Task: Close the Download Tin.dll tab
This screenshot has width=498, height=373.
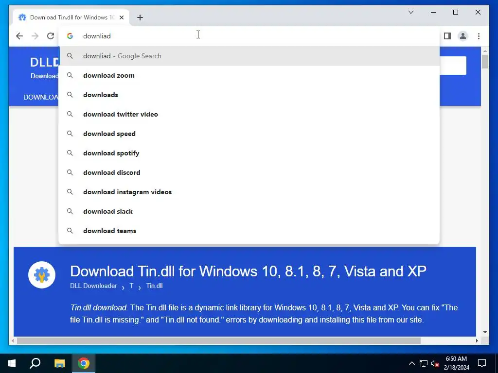Action: tap(121, 17)
